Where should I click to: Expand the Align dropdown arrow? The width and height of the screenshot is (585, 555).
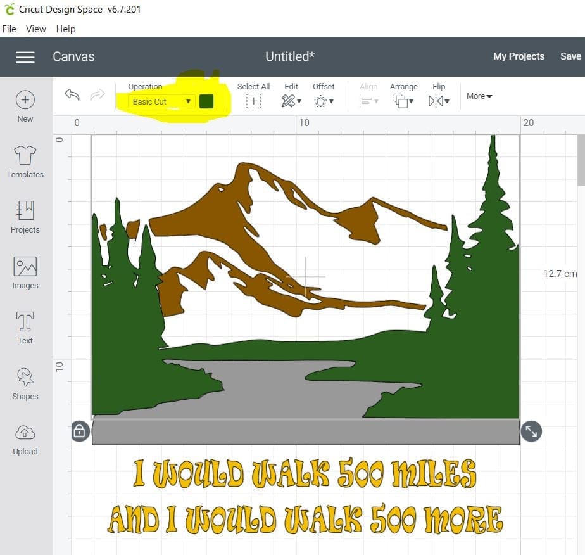(376, 101)
